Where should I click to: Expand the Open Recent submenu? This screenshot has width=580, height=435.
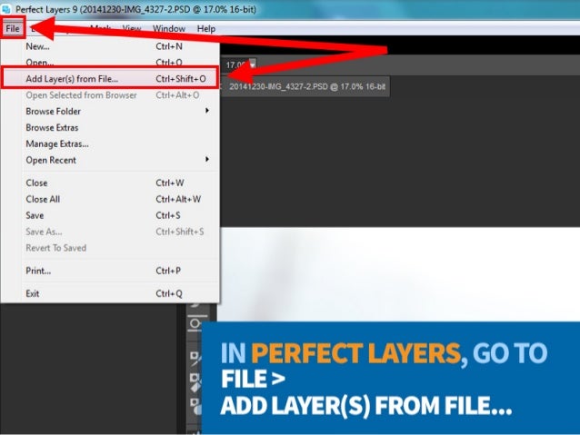(x=110, y=160)
